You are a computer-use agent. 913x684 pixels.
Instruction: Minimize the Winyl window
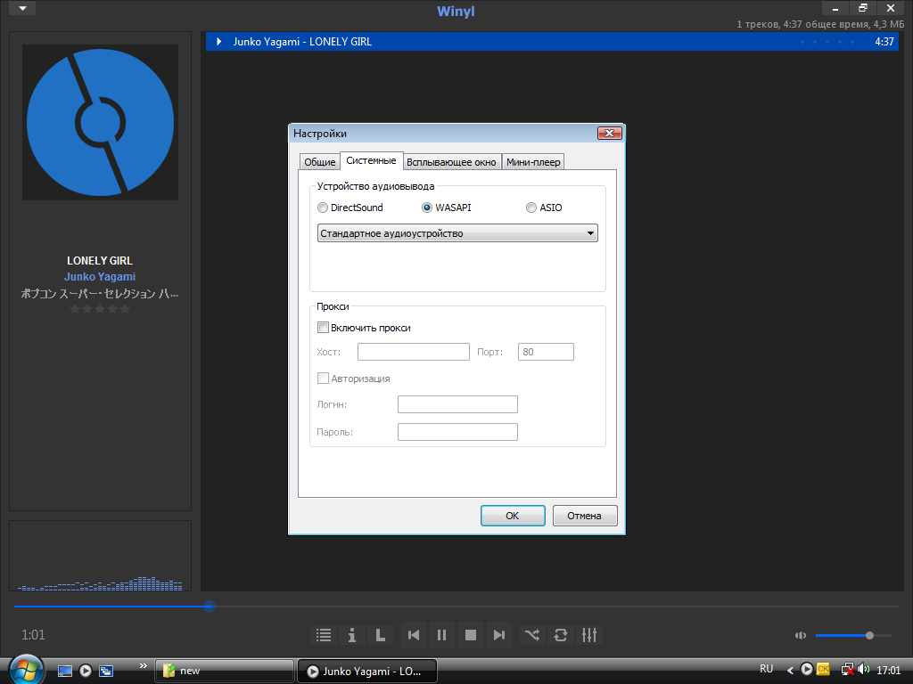(x=835, y=8)
